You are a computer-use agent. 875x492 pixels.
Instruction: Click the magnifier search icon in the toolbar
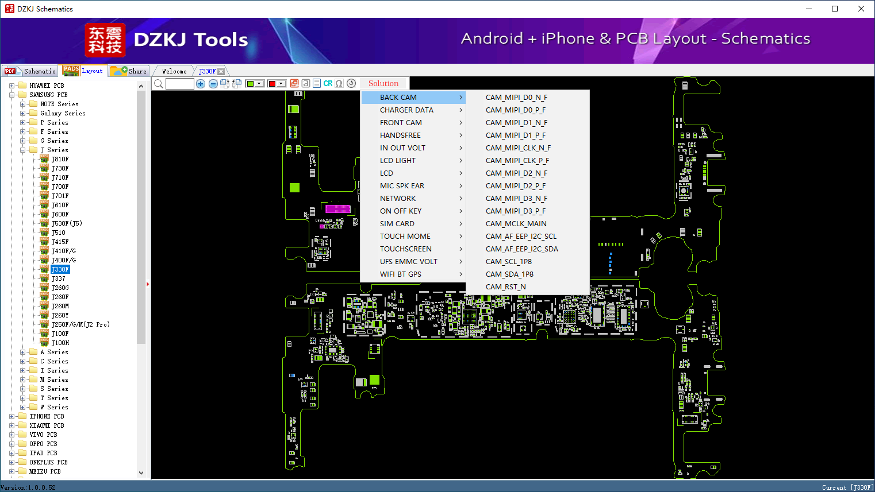coord(159,84)
